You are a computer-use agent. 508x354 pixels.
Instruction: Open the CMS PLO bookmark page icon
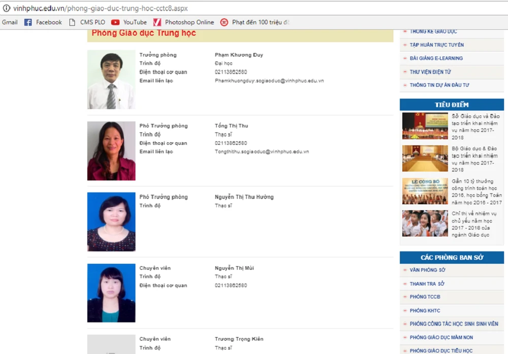point(72,22)
